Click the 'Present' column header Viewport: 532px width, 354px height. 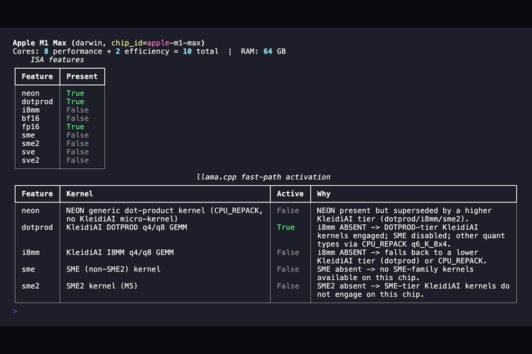(x=82, y=76)
